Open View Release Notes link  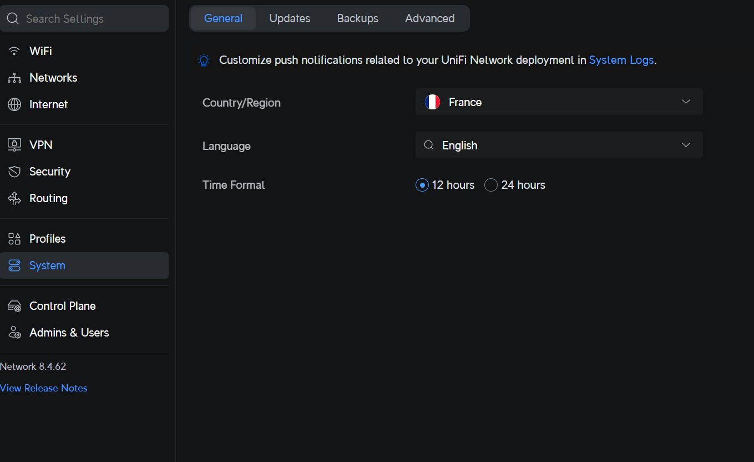pyautogui.click(x=44, y=388)
